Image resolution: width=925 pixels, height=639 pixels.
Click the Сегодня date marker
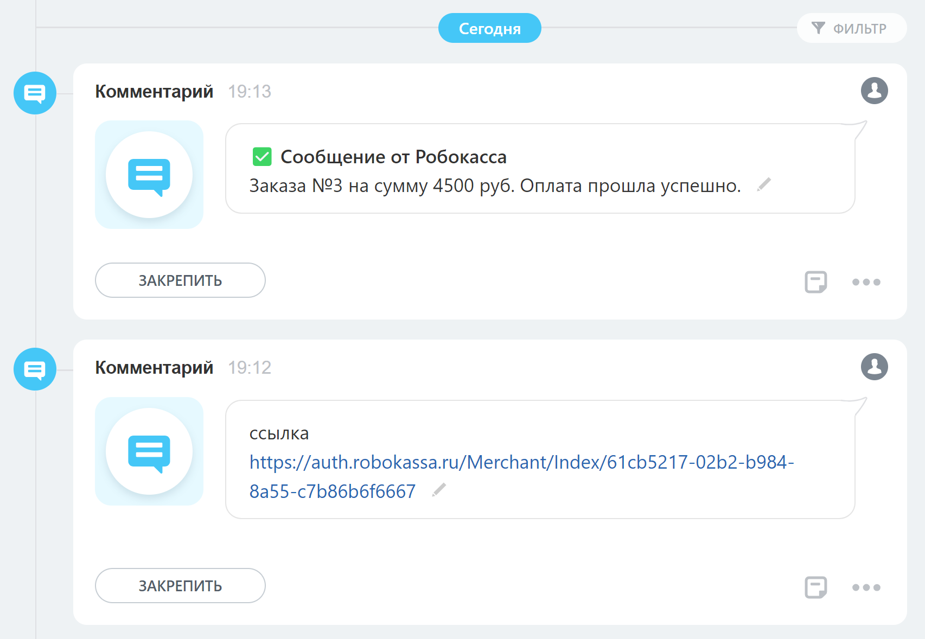tap(489, 28)
